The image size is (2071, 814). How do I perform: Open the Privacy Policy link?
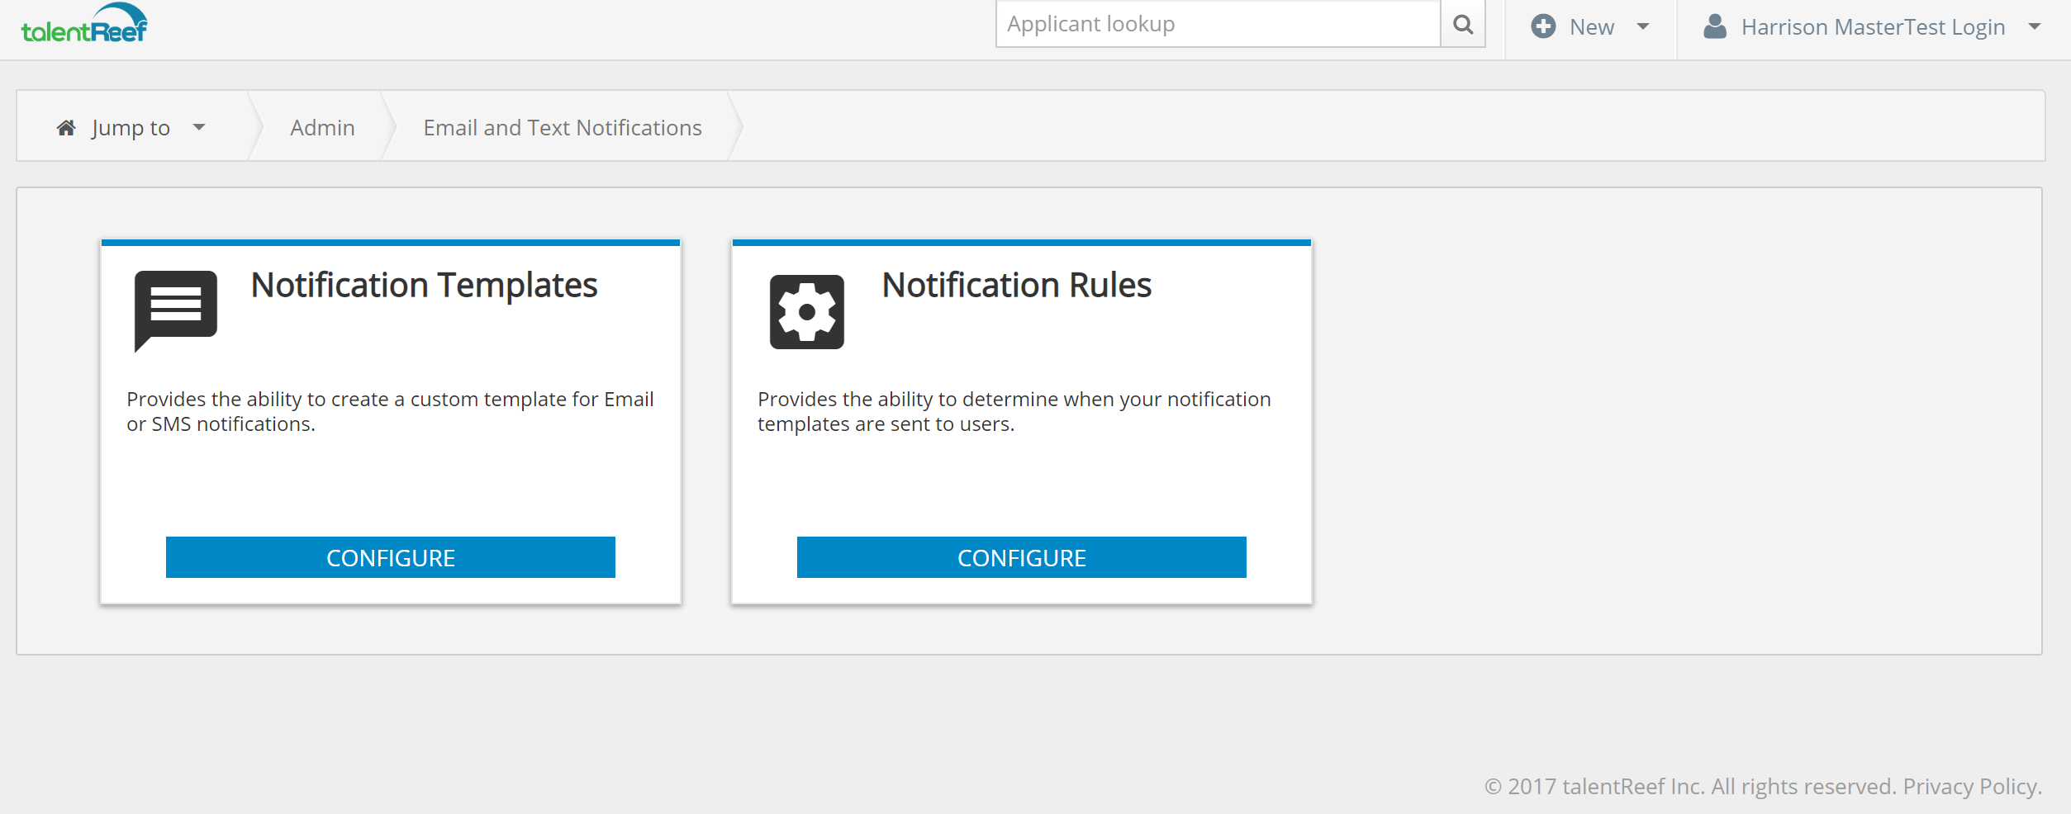click(x=1971, y=786)
